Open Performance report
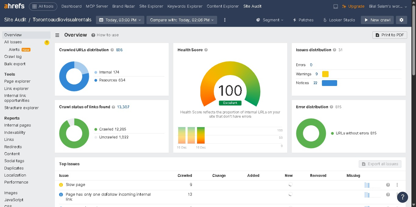Image resolution: width=416 pixels, height=207 pixels. (16, 182)
